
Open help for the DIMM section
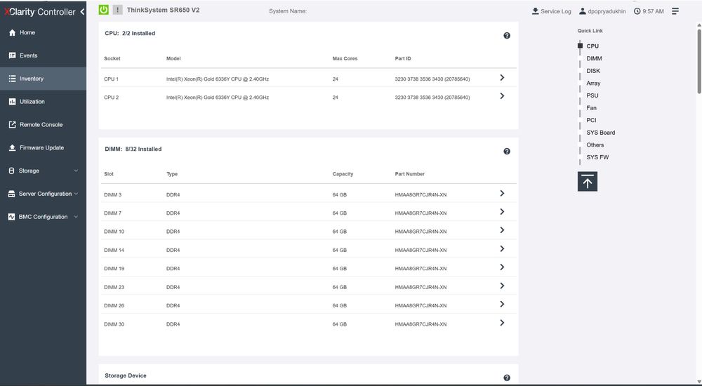(507, 152)
